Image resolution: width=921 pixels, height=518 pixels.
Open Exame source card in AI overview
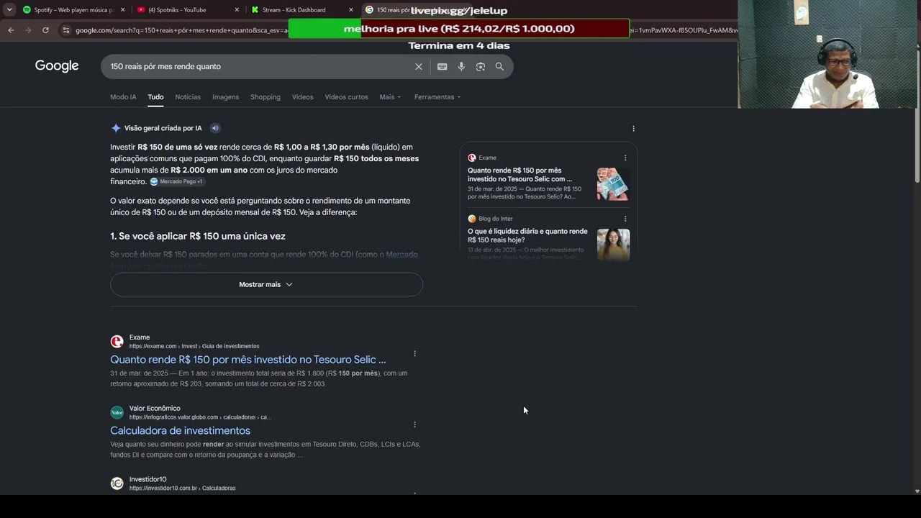point(520,174)
